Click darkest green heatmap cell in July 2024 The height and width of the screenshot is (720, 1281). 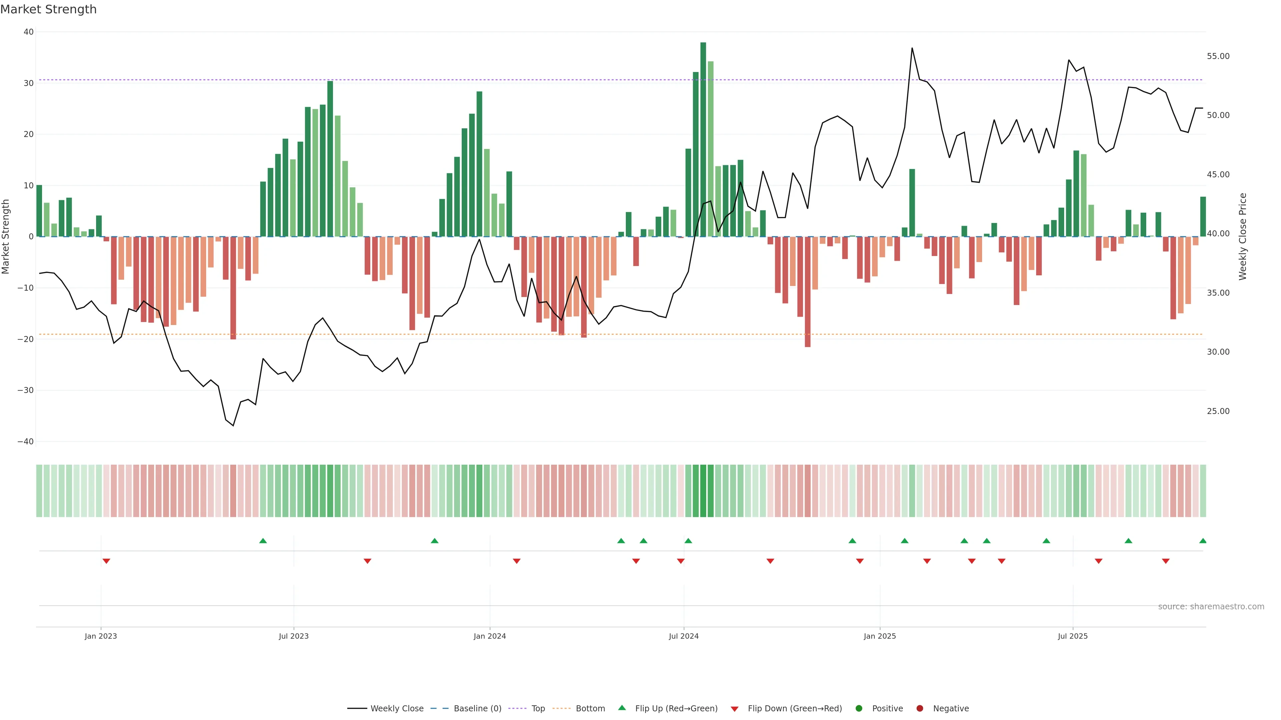pos(703,491)
